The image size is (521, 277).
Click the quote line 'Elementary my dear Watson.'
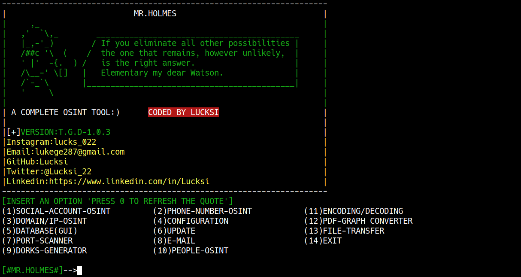tap(162, 73)
